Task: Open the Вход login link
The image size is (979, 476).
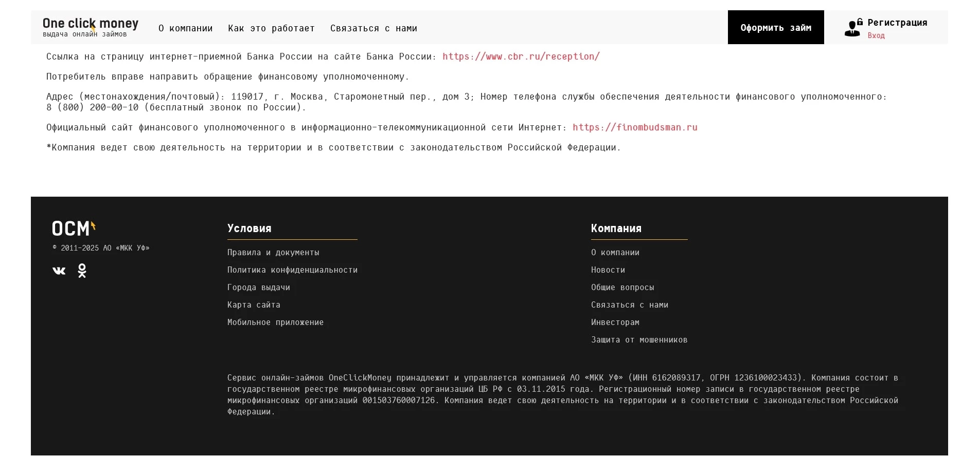Action: 876,35
